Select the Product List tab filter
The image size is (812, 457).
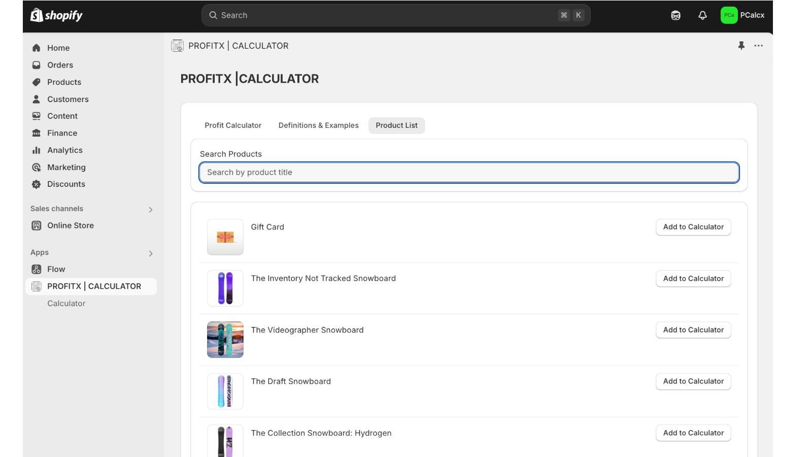tap(396, 125)
